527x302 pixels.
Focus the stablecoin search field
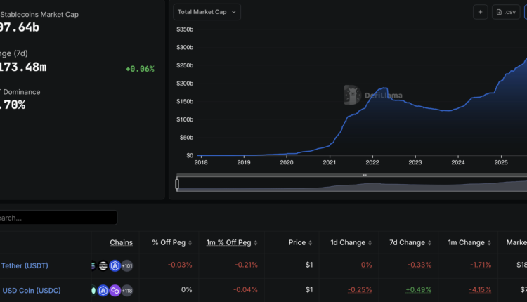[56, 218]
